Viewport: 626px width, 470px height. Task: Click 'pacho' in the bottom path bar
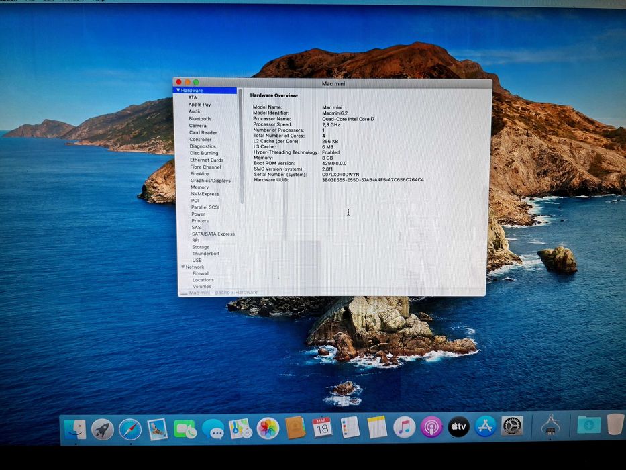pos(222,293)
